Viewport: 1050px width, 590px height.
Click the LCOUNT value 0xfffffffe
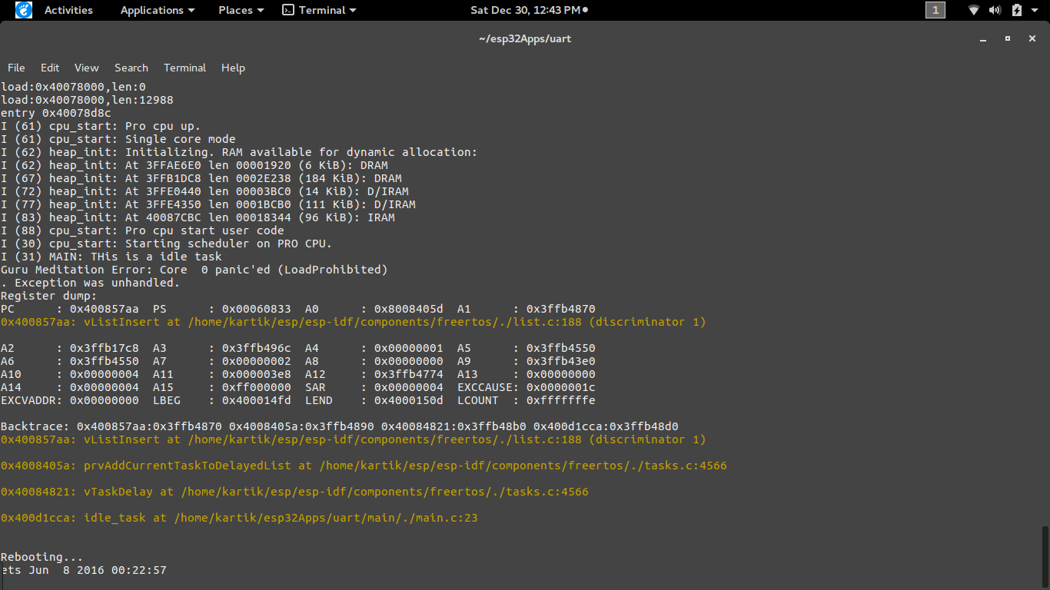(561, 400)
